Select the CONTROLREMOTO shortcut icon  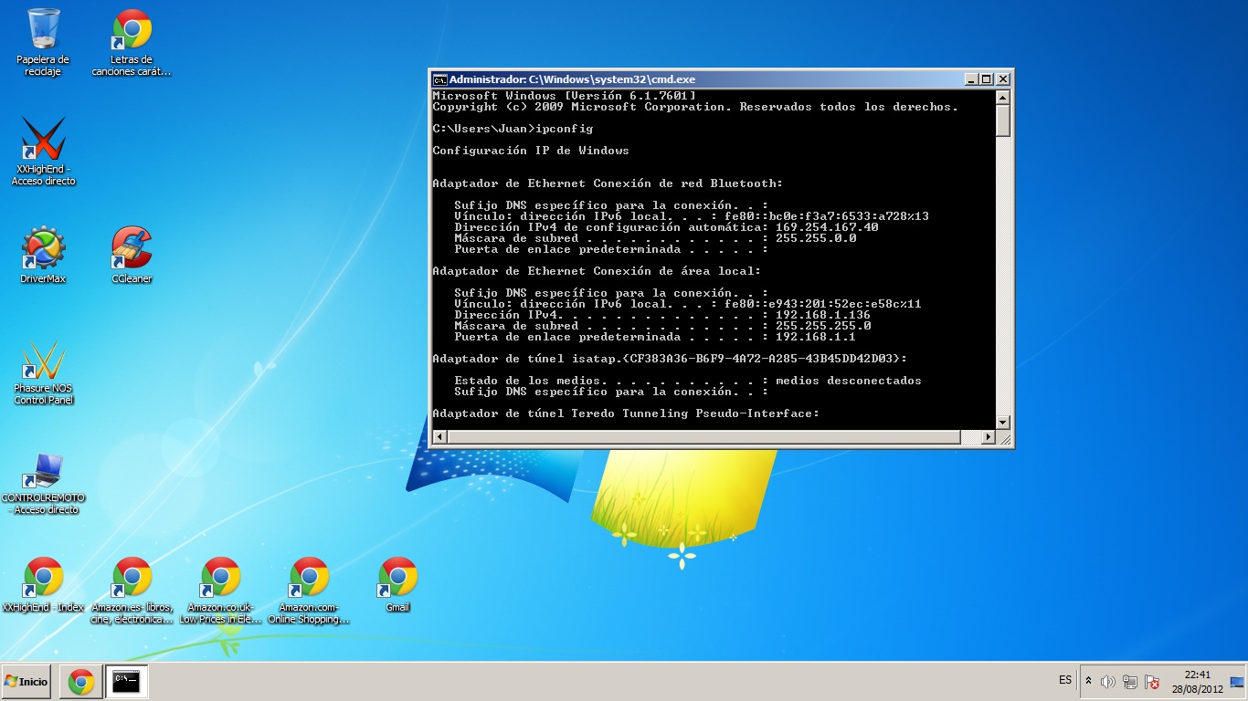point(43,484)
